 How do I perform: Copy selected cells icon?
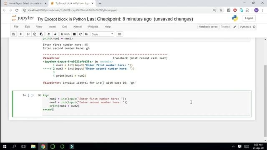[35, 34]
